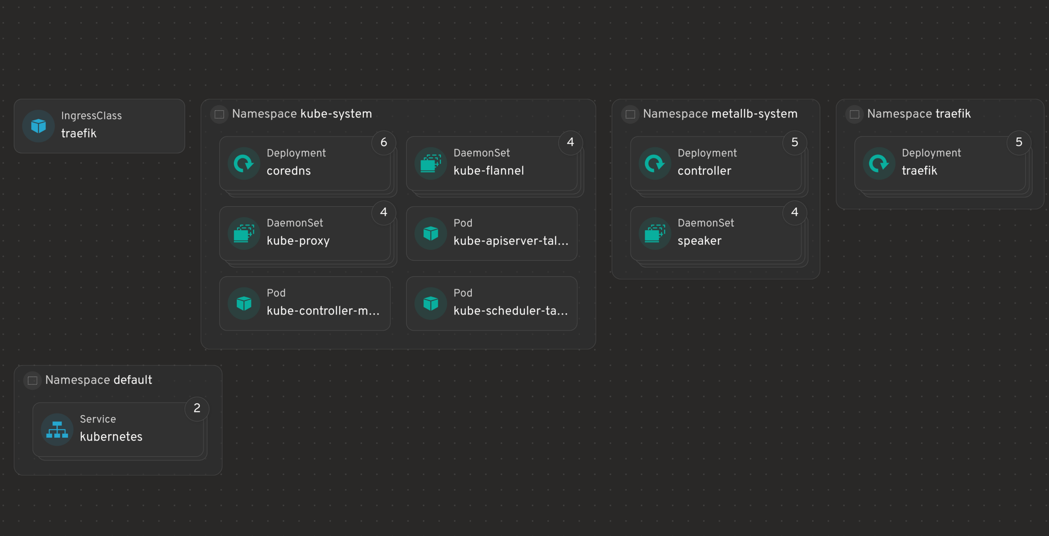Image resolution: width=1049 pixels, height=536 pixels.
Task: Click the 2 badge on the kubernetes Service
Action: (x=197, y=408)
